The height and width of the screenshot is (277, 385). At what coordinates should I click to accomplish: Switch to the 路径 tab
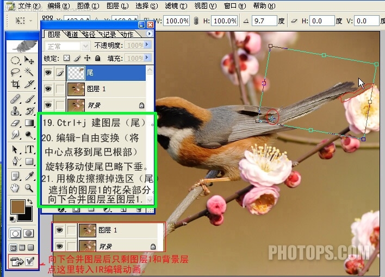pos(89,35)
